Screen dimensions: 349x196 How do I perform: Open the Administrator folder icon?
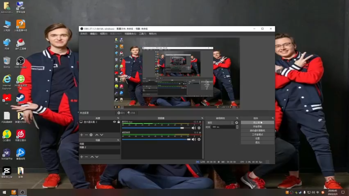click(7, 7)
